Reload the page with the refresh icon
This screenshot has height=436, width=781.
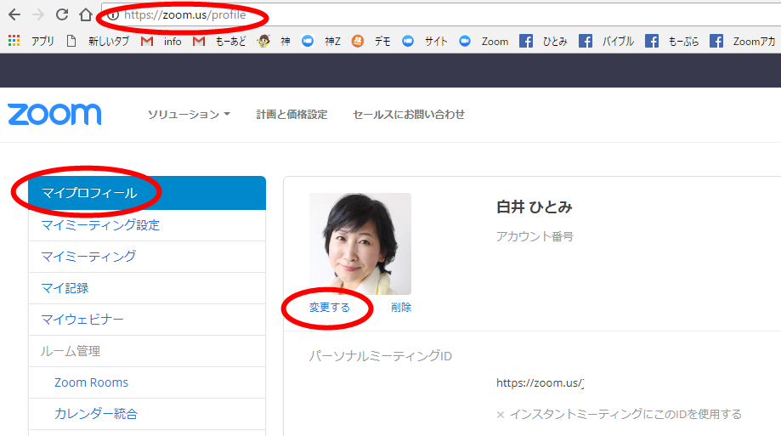point(62,15)
